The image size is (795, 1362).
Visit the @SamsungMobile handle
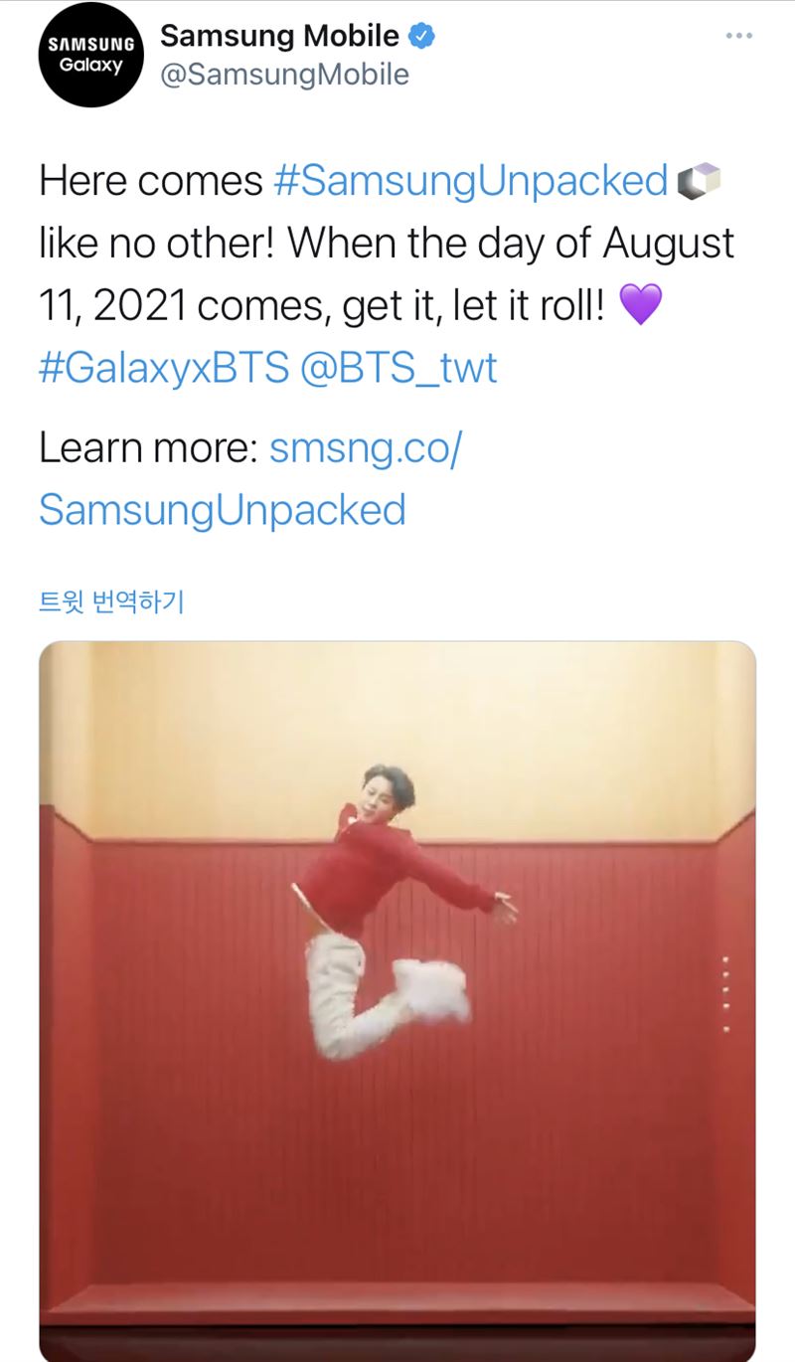pos(284,75)
